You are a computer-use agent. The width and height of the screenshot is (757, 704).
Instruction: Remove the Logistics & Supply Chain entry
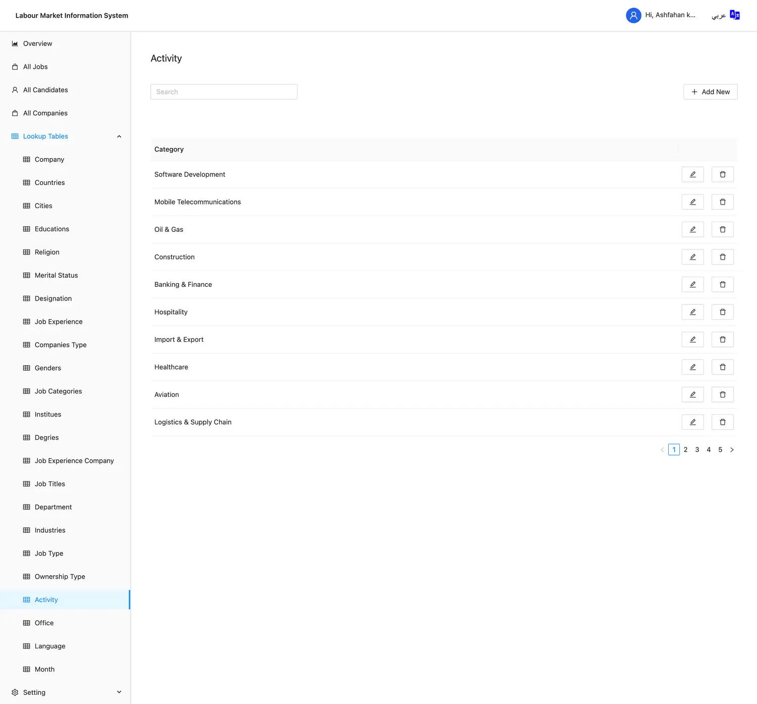[x=722, y=422]
